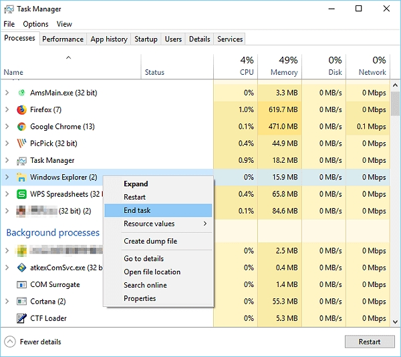Switch to the Performance tab
Viewport: 401px width, 357px height.
63,39
